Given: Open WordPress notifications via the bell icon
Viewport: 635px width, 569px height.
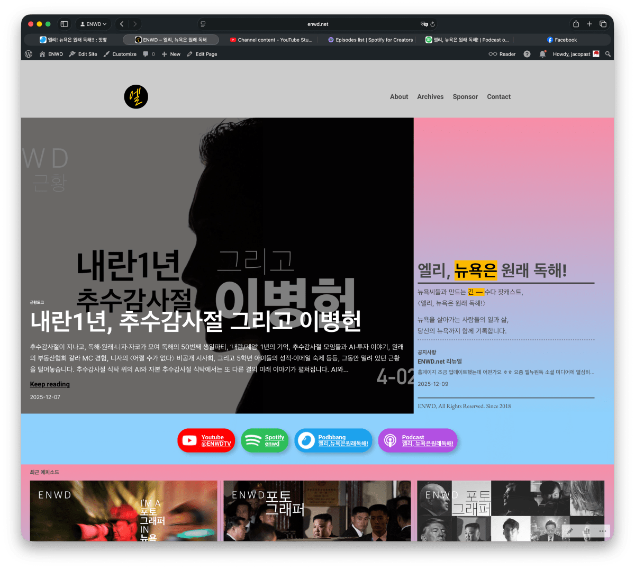Looking at the screenshot, I should click(542, 53).
